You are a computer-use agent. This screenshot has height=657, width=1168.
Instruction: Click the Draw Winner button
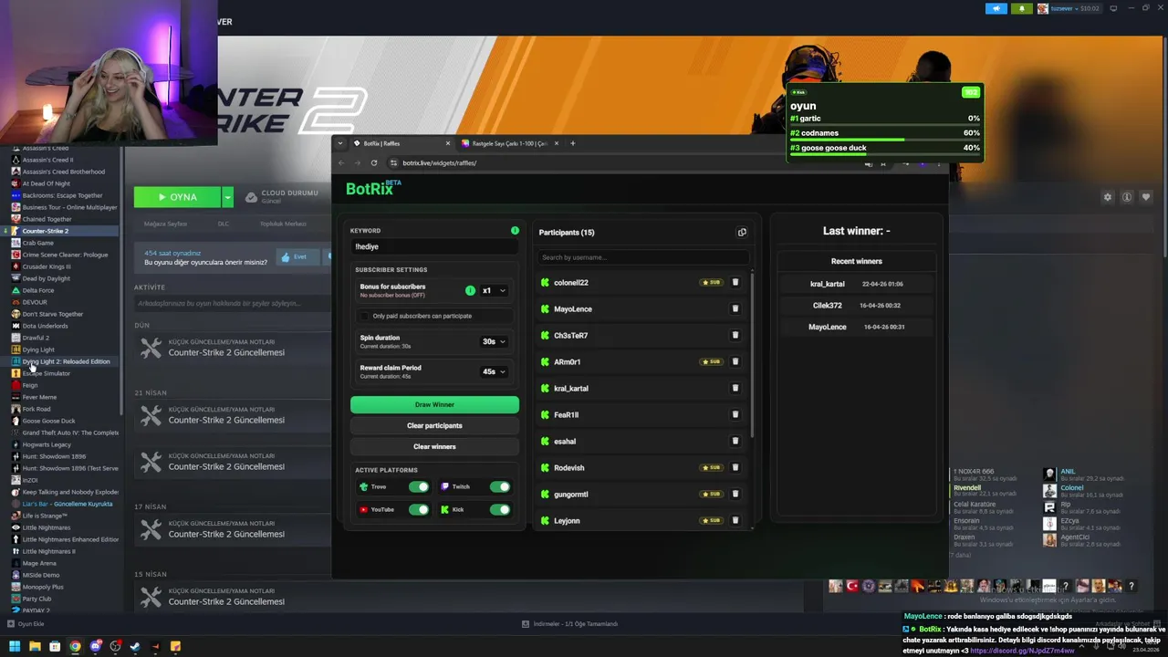434,404
